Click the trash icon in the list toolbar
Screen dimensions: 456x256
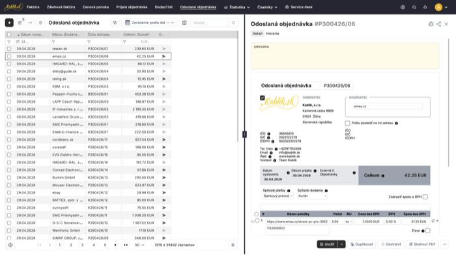pos(40,23)
